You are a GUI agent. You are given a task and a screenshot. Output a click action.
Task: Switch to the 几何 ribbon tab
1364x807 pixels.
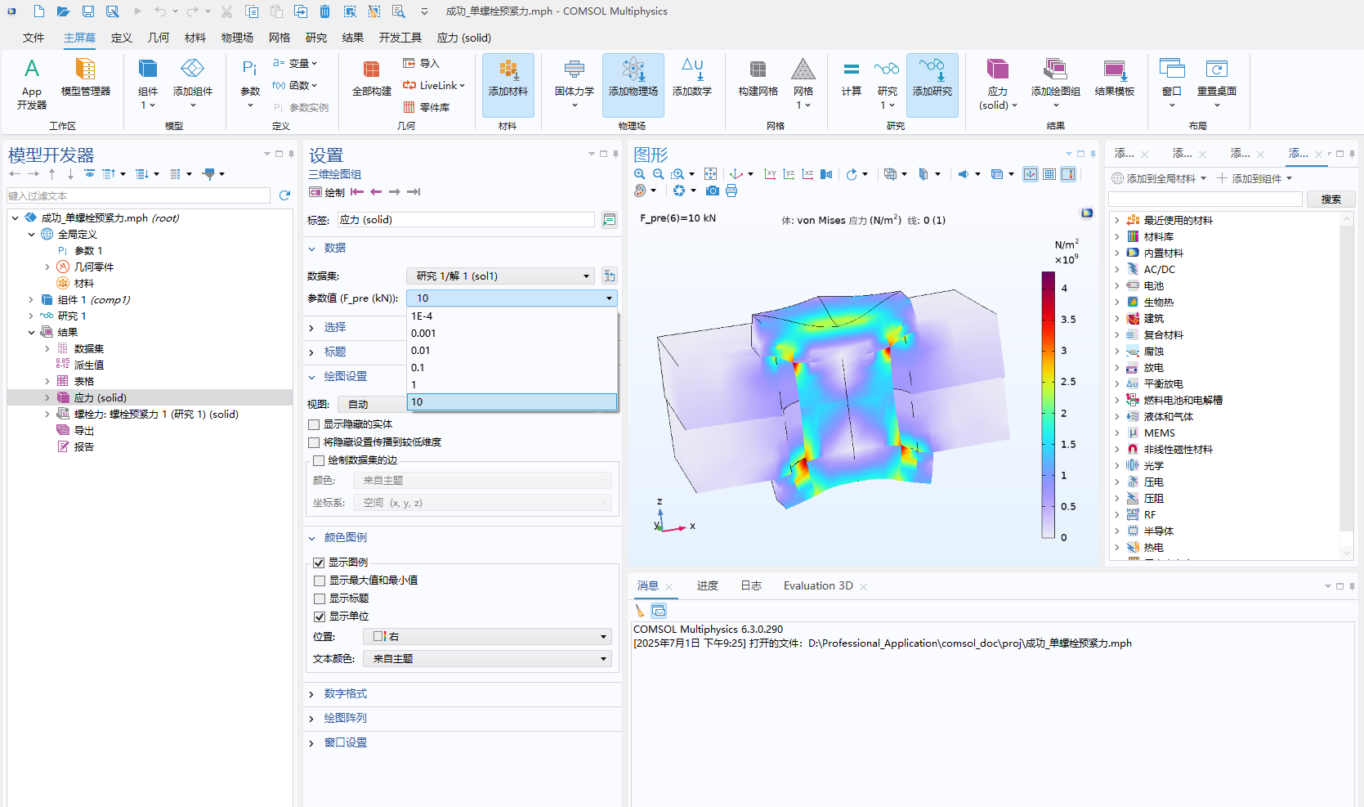(159, 38)
